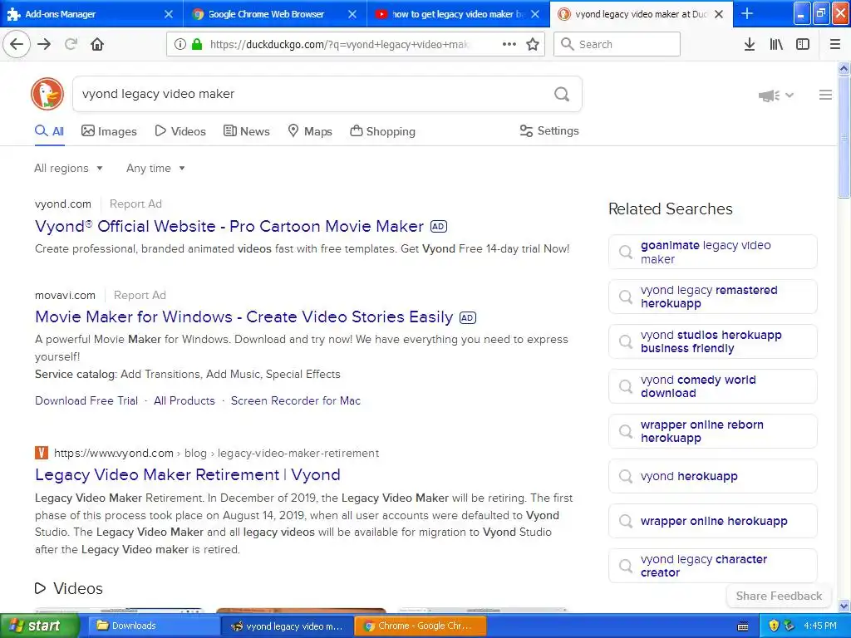Open Movie Maker for Windows ad result

tap(243, 317)
